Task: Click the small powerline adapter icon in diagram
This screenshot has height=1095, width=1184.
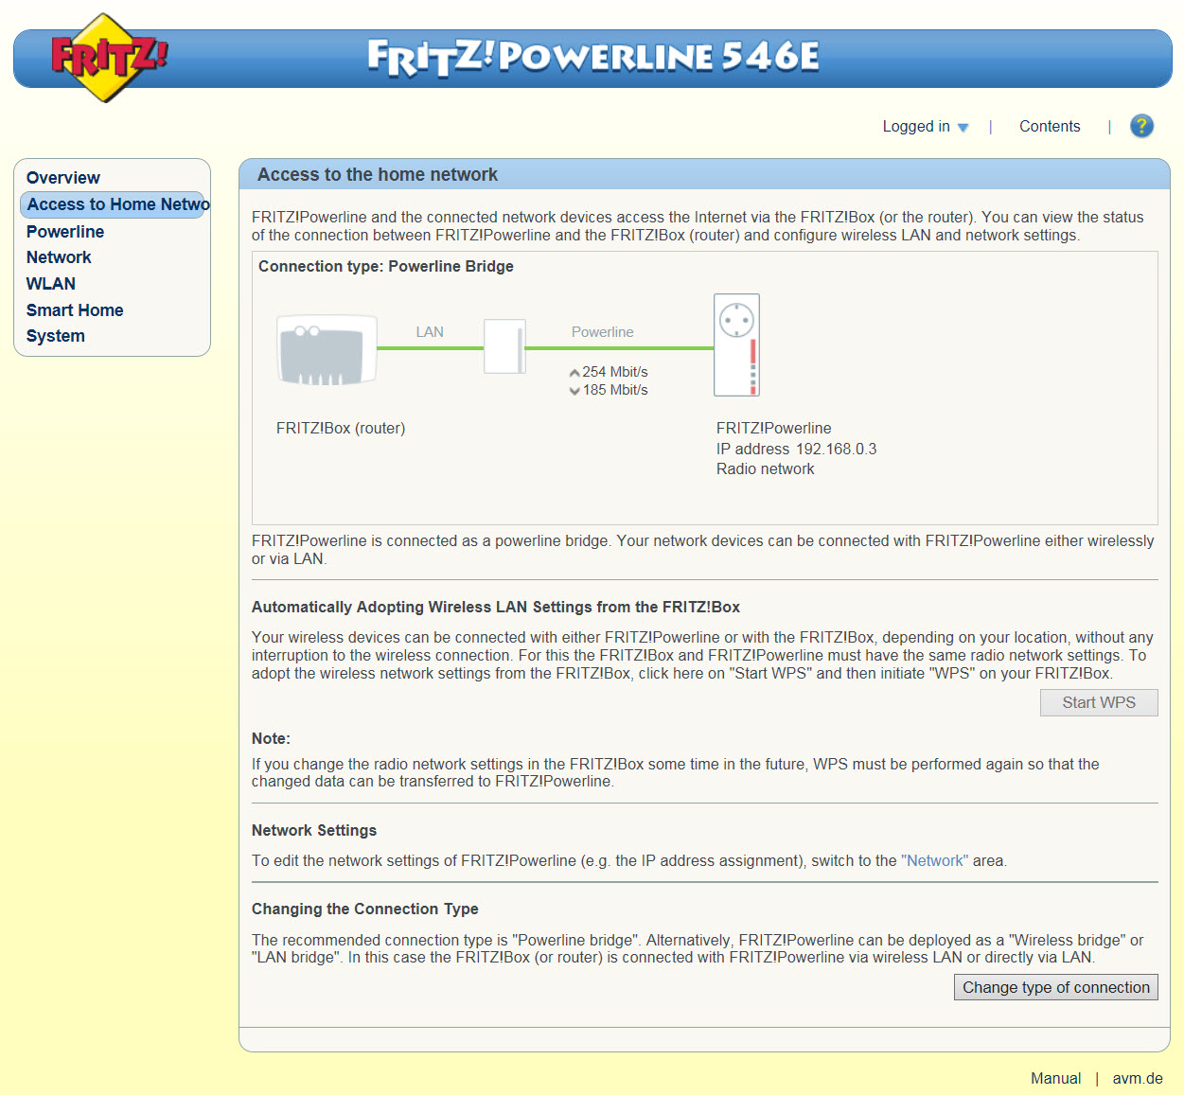Action: [504, 346]
